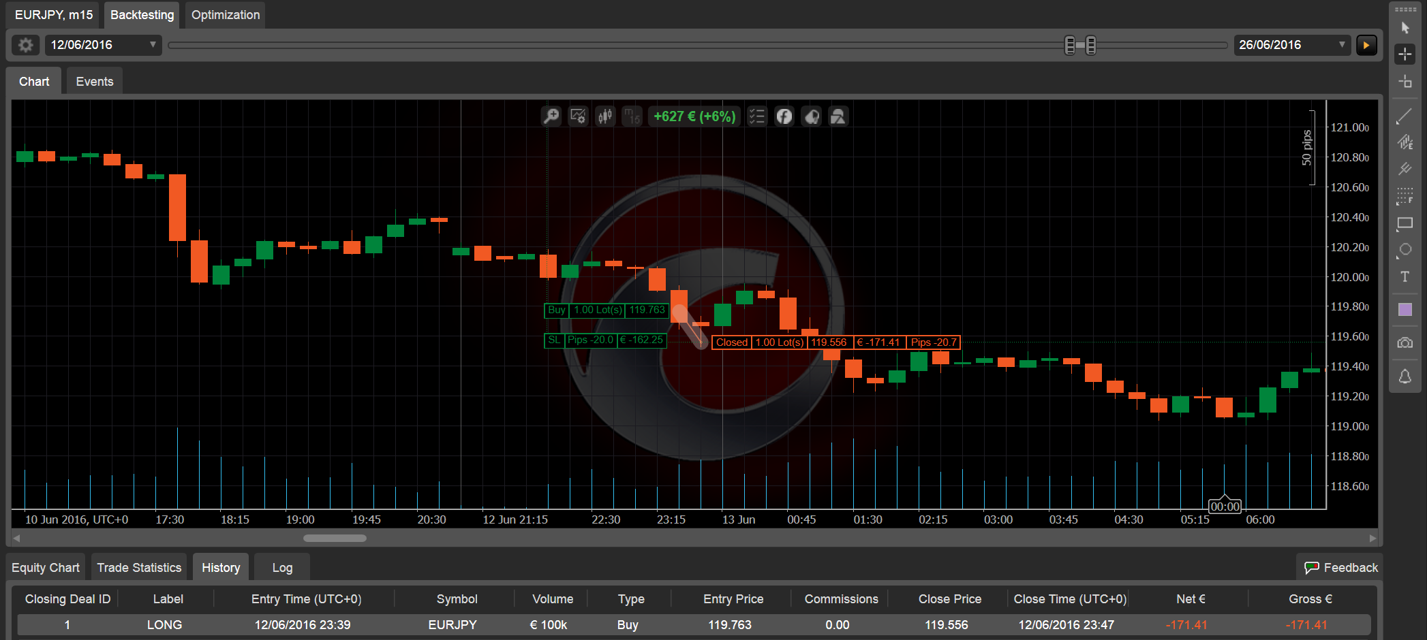Click the 50 pips scale indicator
The height and width of the screenshot is (640, 1427).
[1307, 148]
